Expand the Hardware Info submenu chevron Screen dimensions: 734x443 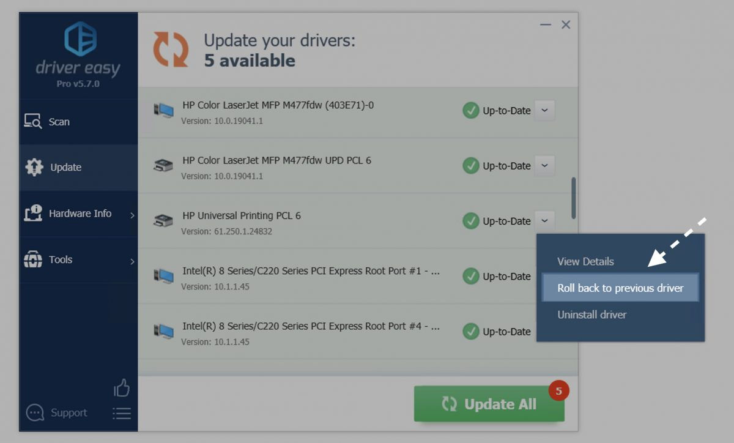click(x=130, y=213)
